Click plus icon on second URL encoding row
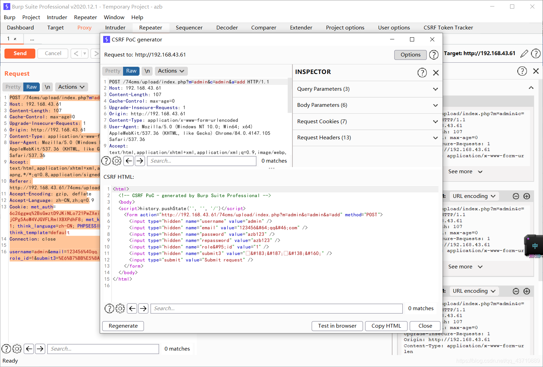The image size is (543, 367). pyautogui.click(x=527, y=291)
